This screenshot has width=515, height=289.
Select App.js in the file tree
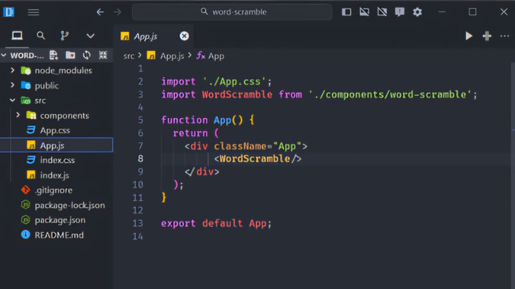click(57, 145)
